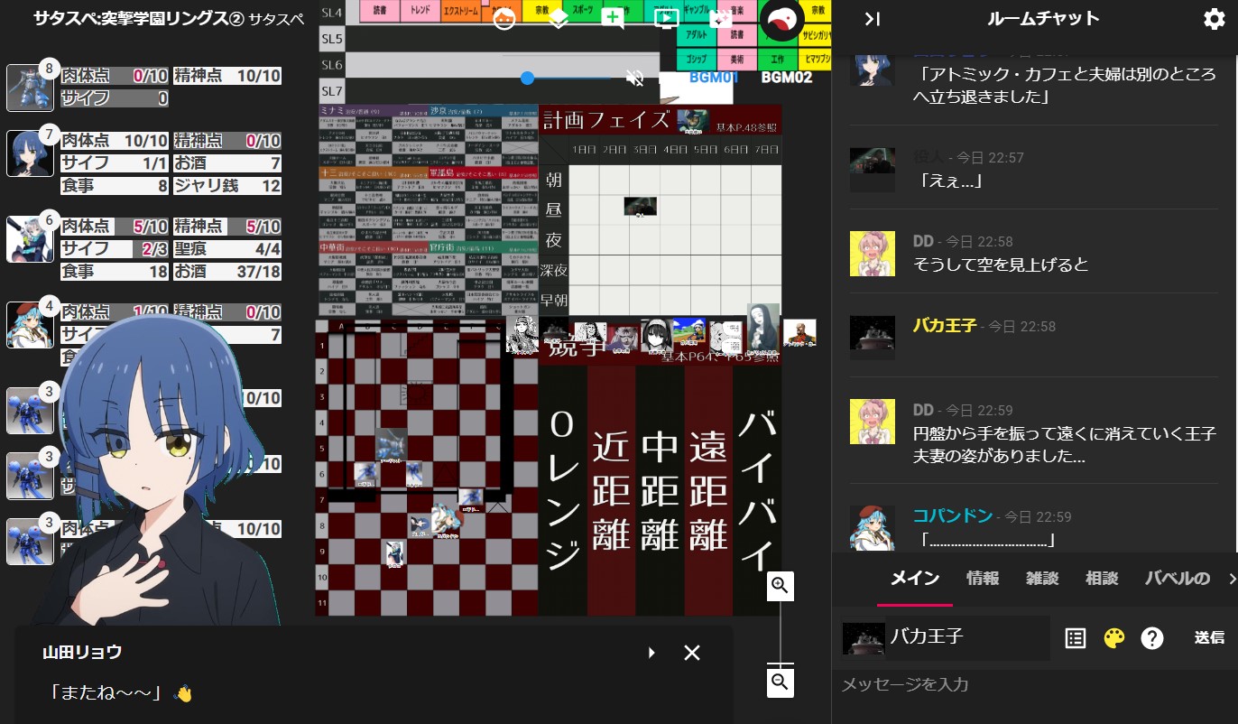Open the cut-in effects sparkle icon
Viewport: 1238px width, 724px height.
[x=720, y=18]
